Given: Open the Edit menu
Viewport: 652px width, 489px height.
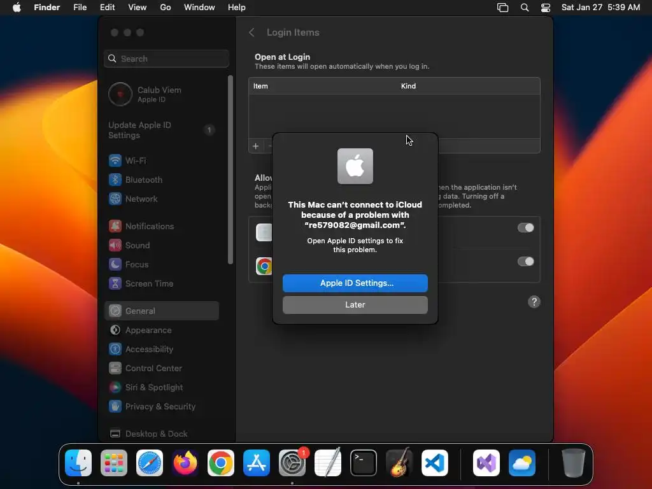Looking at the screenshot, I should [x=107, y=8].
